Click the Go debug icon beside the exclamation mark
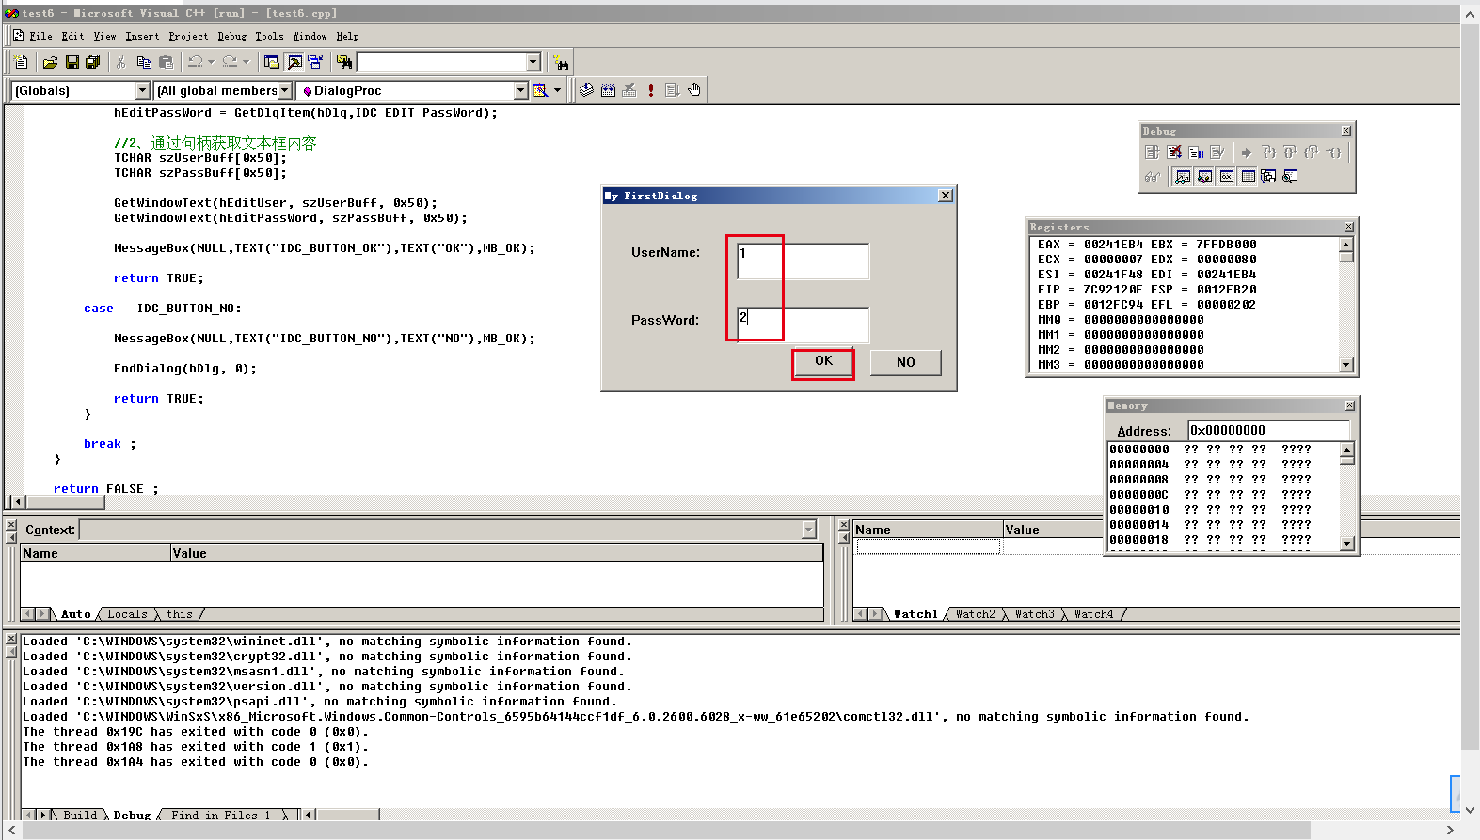The width and height of the screenshot is (1480, 840). (672, 90)
